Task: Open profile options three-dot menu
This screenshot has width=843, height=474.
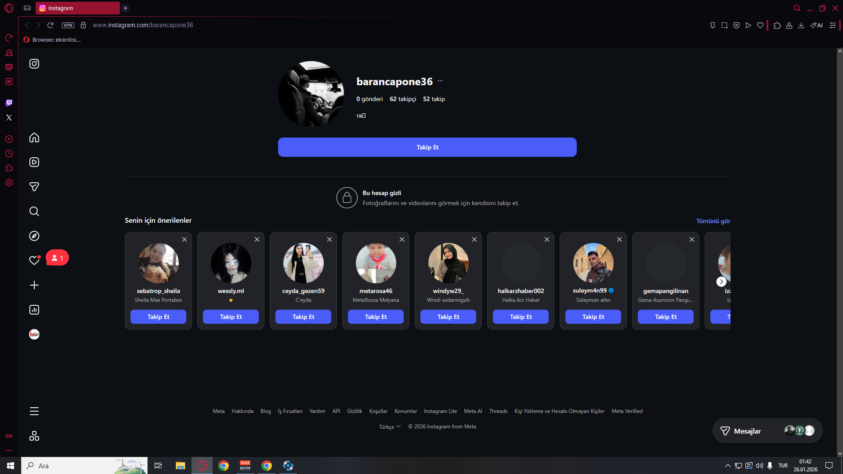Action: click(440, 81)
